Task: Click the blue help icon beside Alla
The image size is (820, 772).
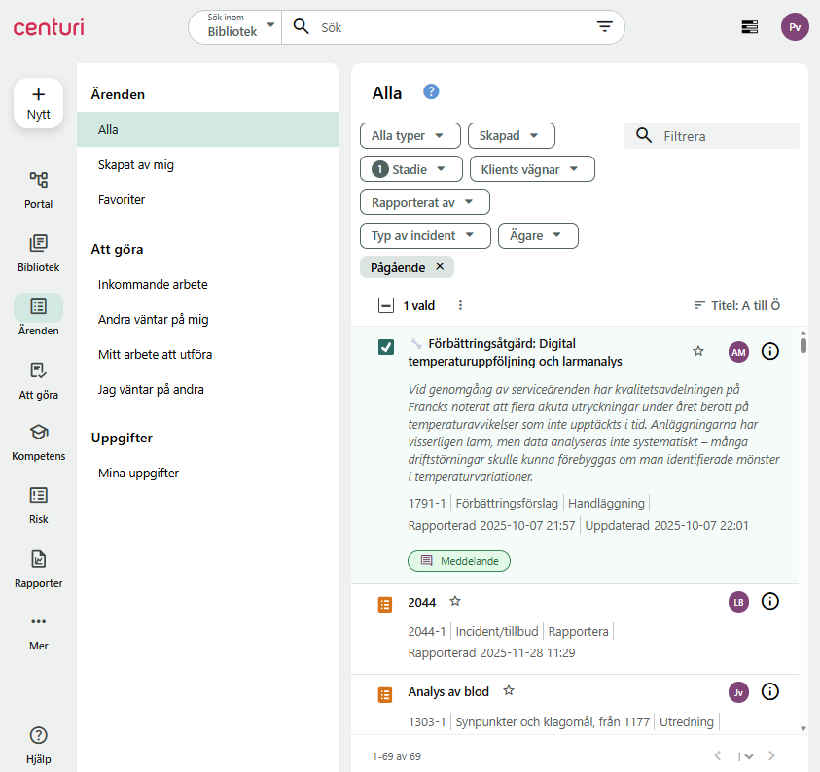Action: [431, 92]
